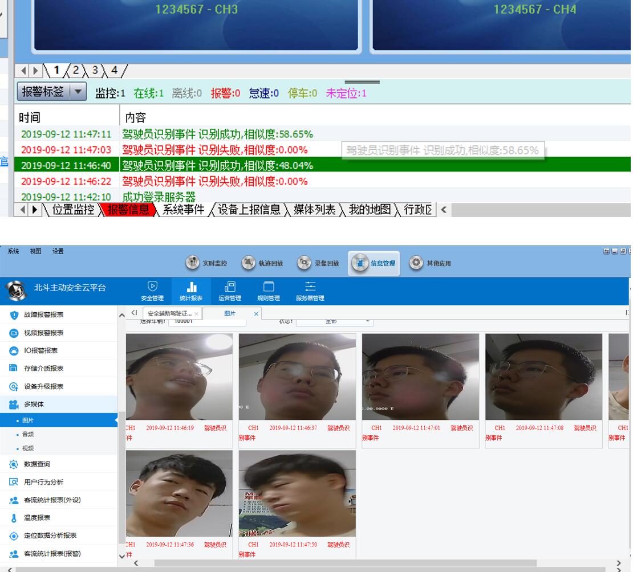This screenshot has height=572, width=633.
Task: Close the 安全辅助驾驶证 tab
Action: coord(196,314)
